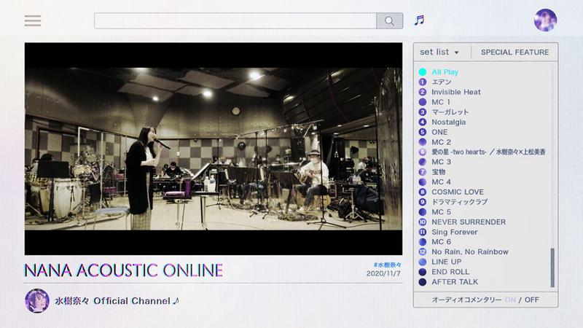
Task: Click the music note icon
Action: pyautogui.click(x=419, y=20)
